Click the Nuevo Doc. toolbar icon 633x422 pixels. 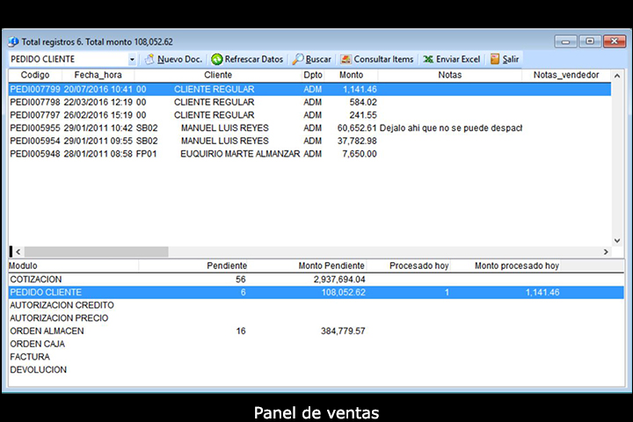(149, 59)
